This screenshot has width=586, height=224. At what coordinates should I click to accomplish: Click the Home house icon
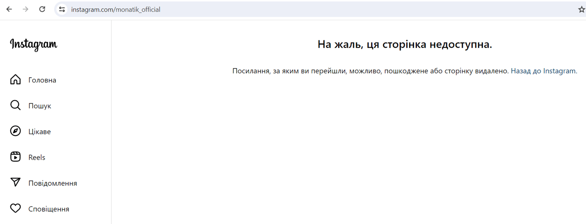15,80
